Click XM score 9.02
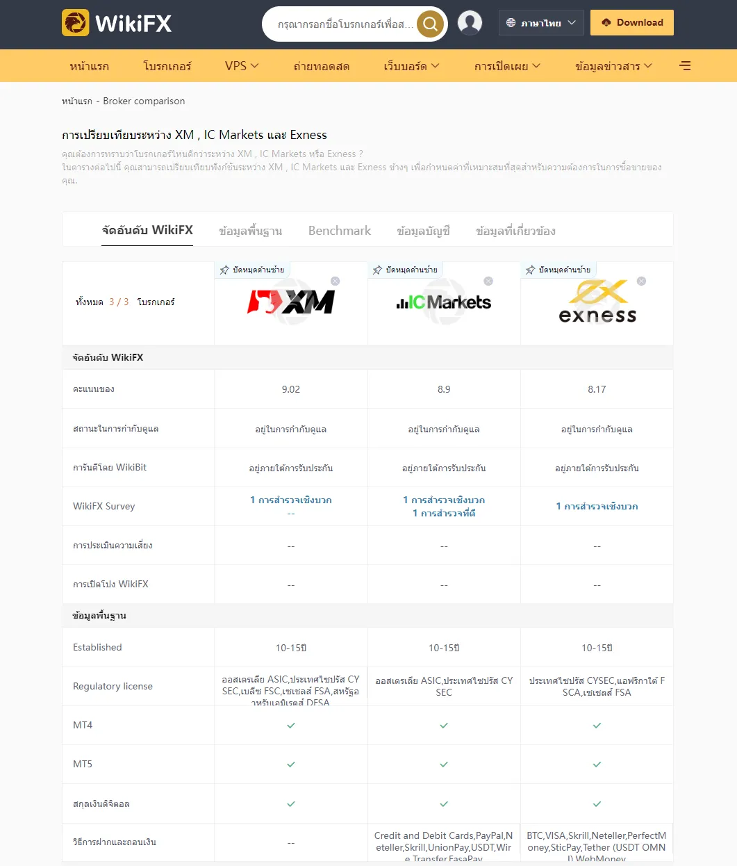Screen dimensions: 737x866 coord(291,389)
